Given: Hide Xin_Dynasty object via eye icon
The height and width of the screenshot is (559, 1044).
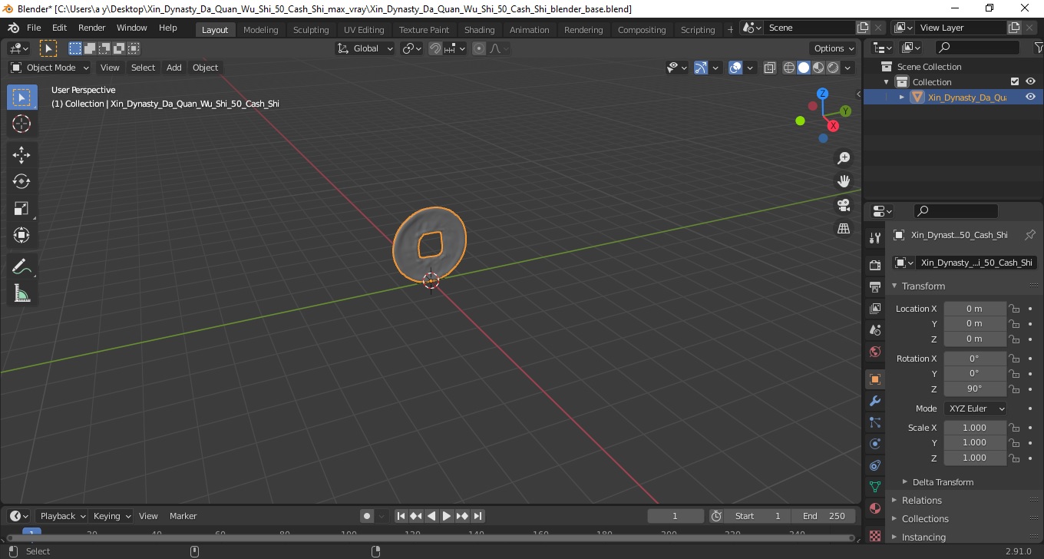Looking at the screenshot, I should [x=1030, y=97].
